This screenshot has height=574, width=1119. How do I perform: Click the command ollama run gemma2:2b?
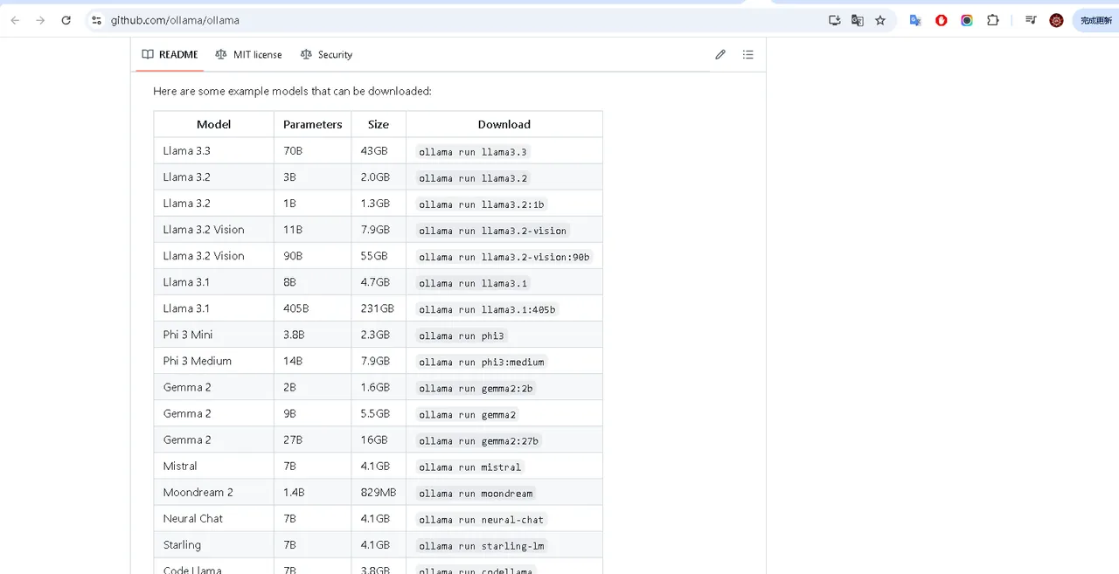tap(476, 387)
